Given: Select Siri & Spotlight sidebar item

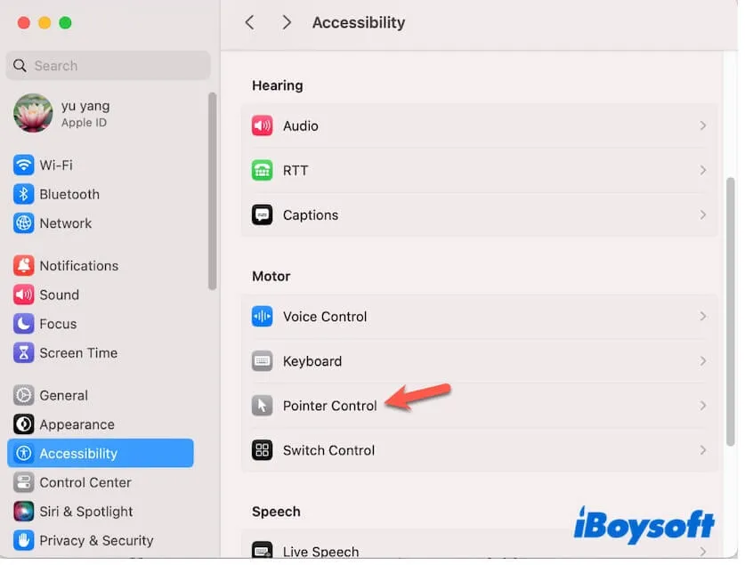Looking at the screenshot, I should [x=101, y=512].
